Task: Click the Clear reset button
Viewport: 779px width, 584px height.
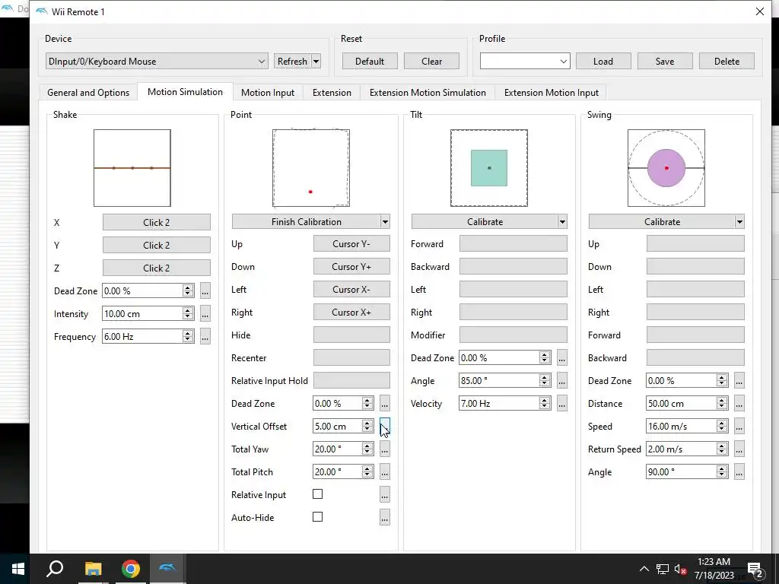Action: pos(432,62)
